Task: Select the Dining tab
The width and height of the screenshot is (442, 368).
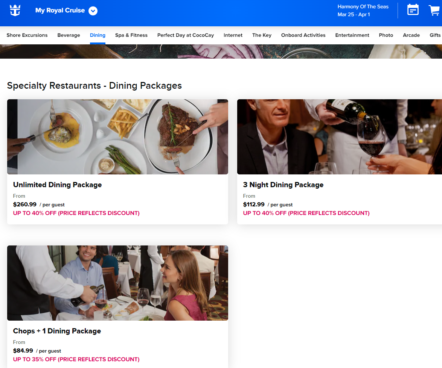Action: pos(98,35)
